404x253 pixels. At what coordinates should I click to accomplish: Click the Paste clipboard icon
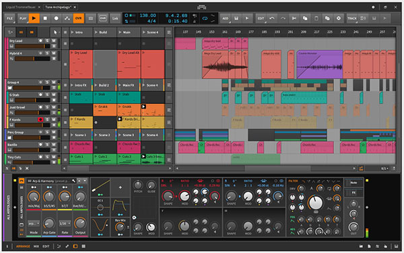click(316, 18)
